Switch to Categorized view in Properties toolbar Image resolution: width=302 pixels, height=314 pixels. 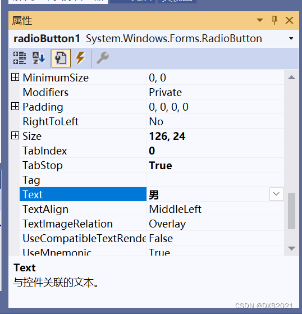pyautogui.click(x=20, y=58)
